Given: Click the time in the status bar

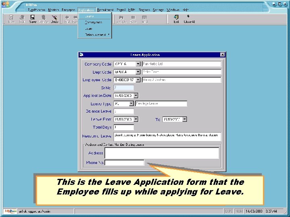Looking at the screenshot, I should (x=271, y=211).
